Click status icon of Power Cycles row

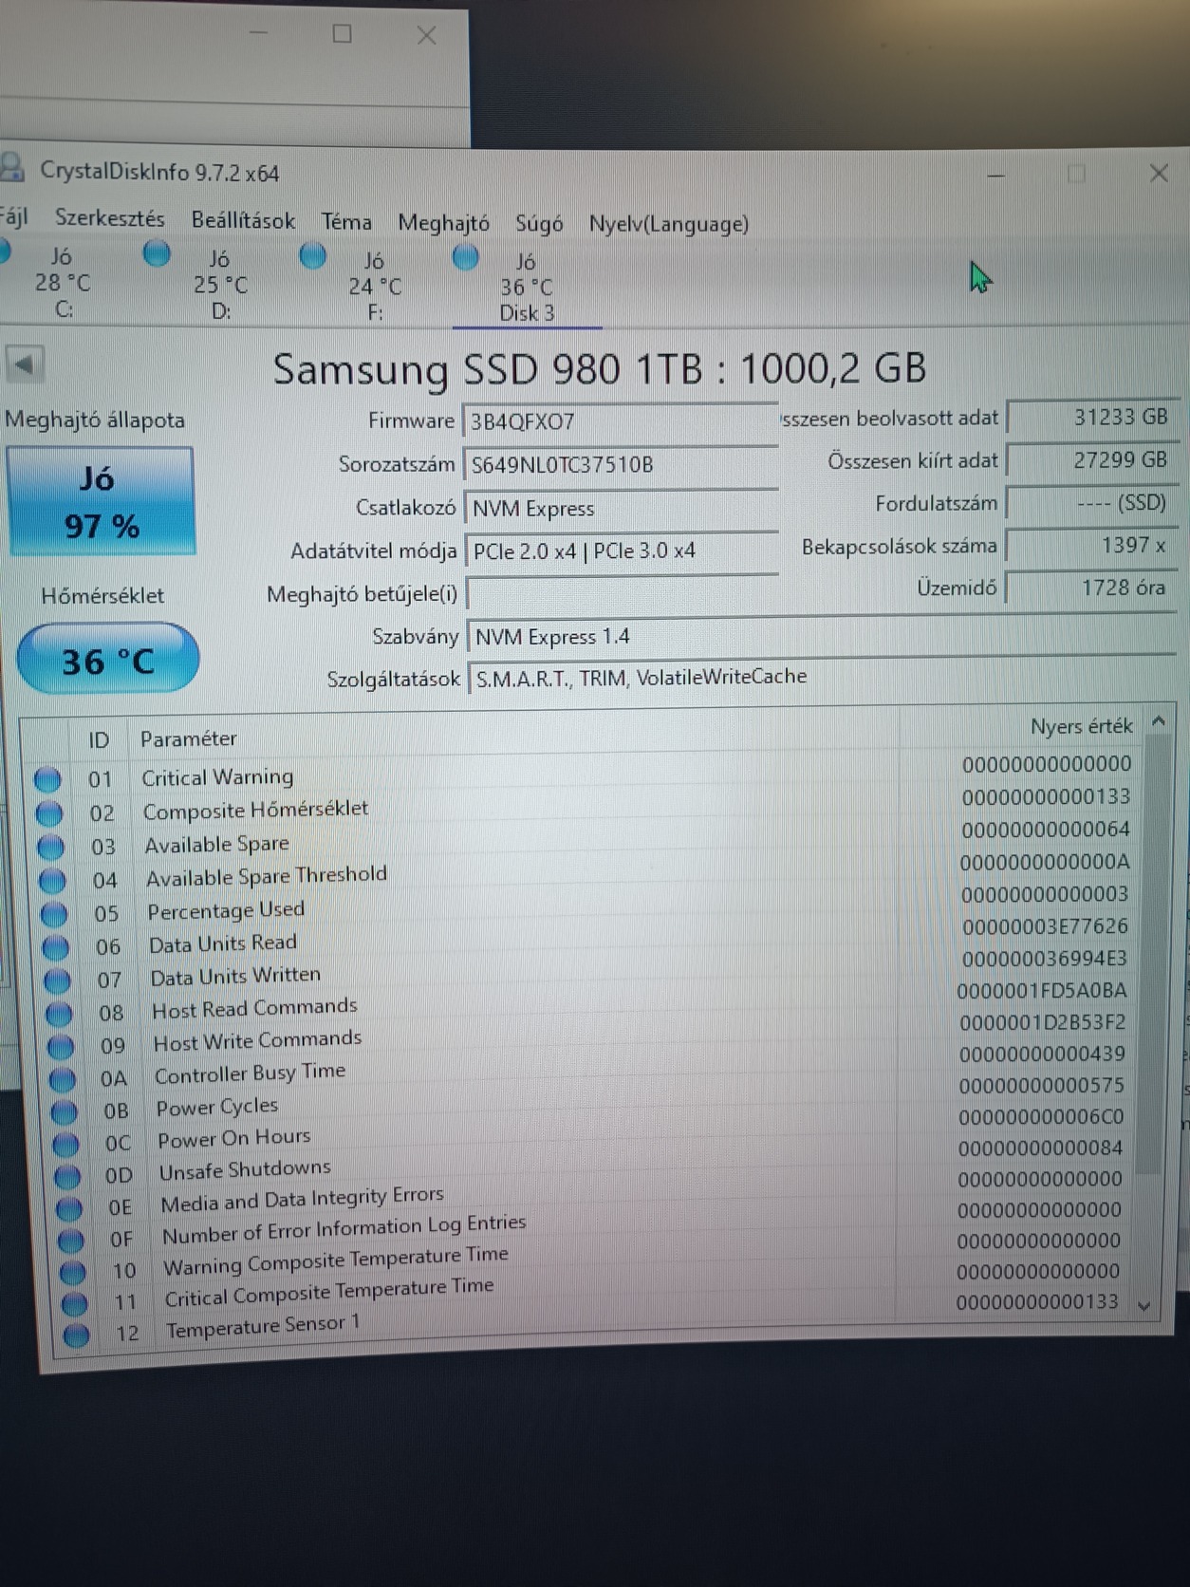click(65, 1111)
